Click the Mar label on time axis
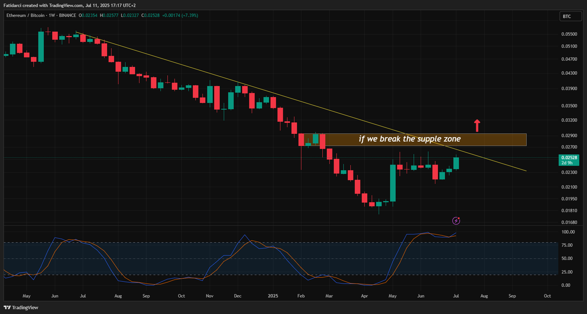587x314 pixels. [x=329, y=296]
